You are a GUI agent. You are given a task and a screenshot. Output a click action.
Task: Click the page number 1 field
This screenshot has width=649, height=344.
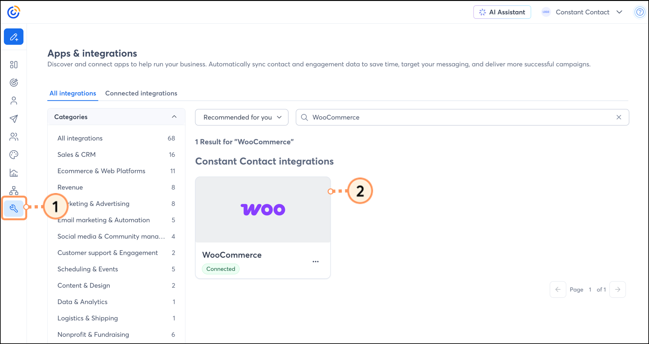coord(590,290)
